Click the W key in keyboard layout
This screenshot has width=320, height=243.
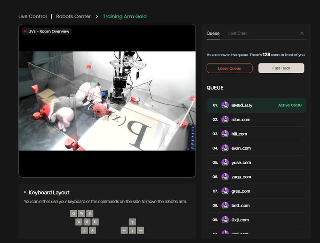pyautogui.click(x=81, y=213)
